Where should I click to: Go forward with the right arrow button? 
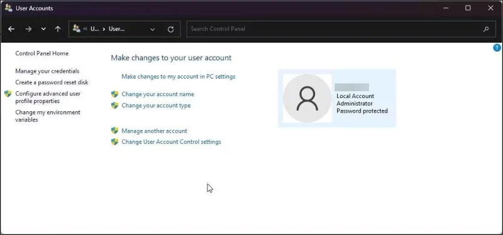pyautogui.click(x=28, y=29)
